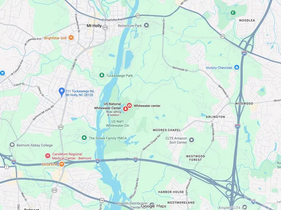The height and width of the screenshot is (210, 281).
Task: Open the 711 Tuckaseege Rd address label
Action: (80, 93)
